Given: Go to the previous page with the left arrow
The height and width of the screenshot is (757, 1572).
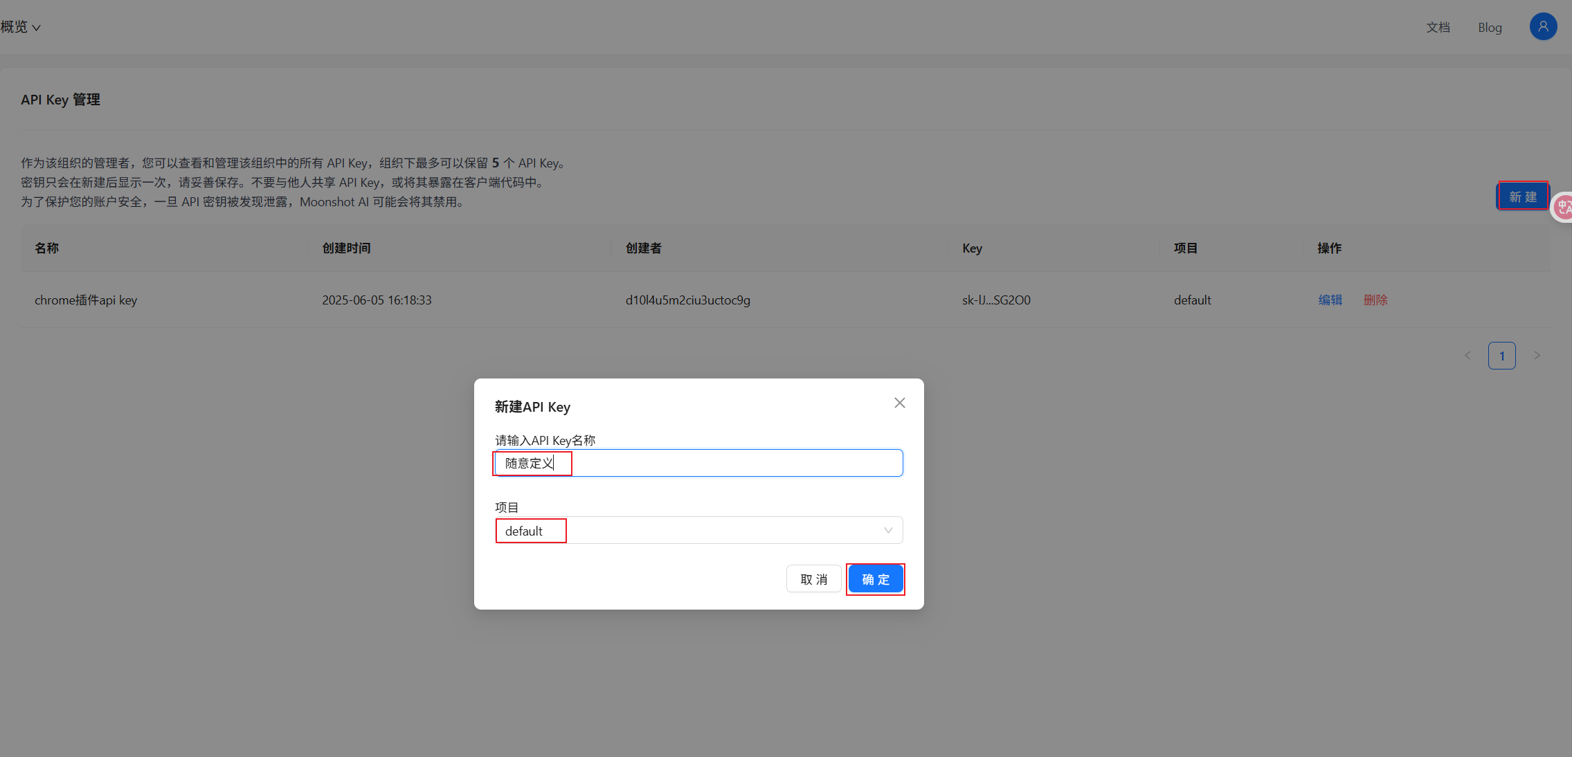Looking at the screenshot, I should (x=1467, y=355).
